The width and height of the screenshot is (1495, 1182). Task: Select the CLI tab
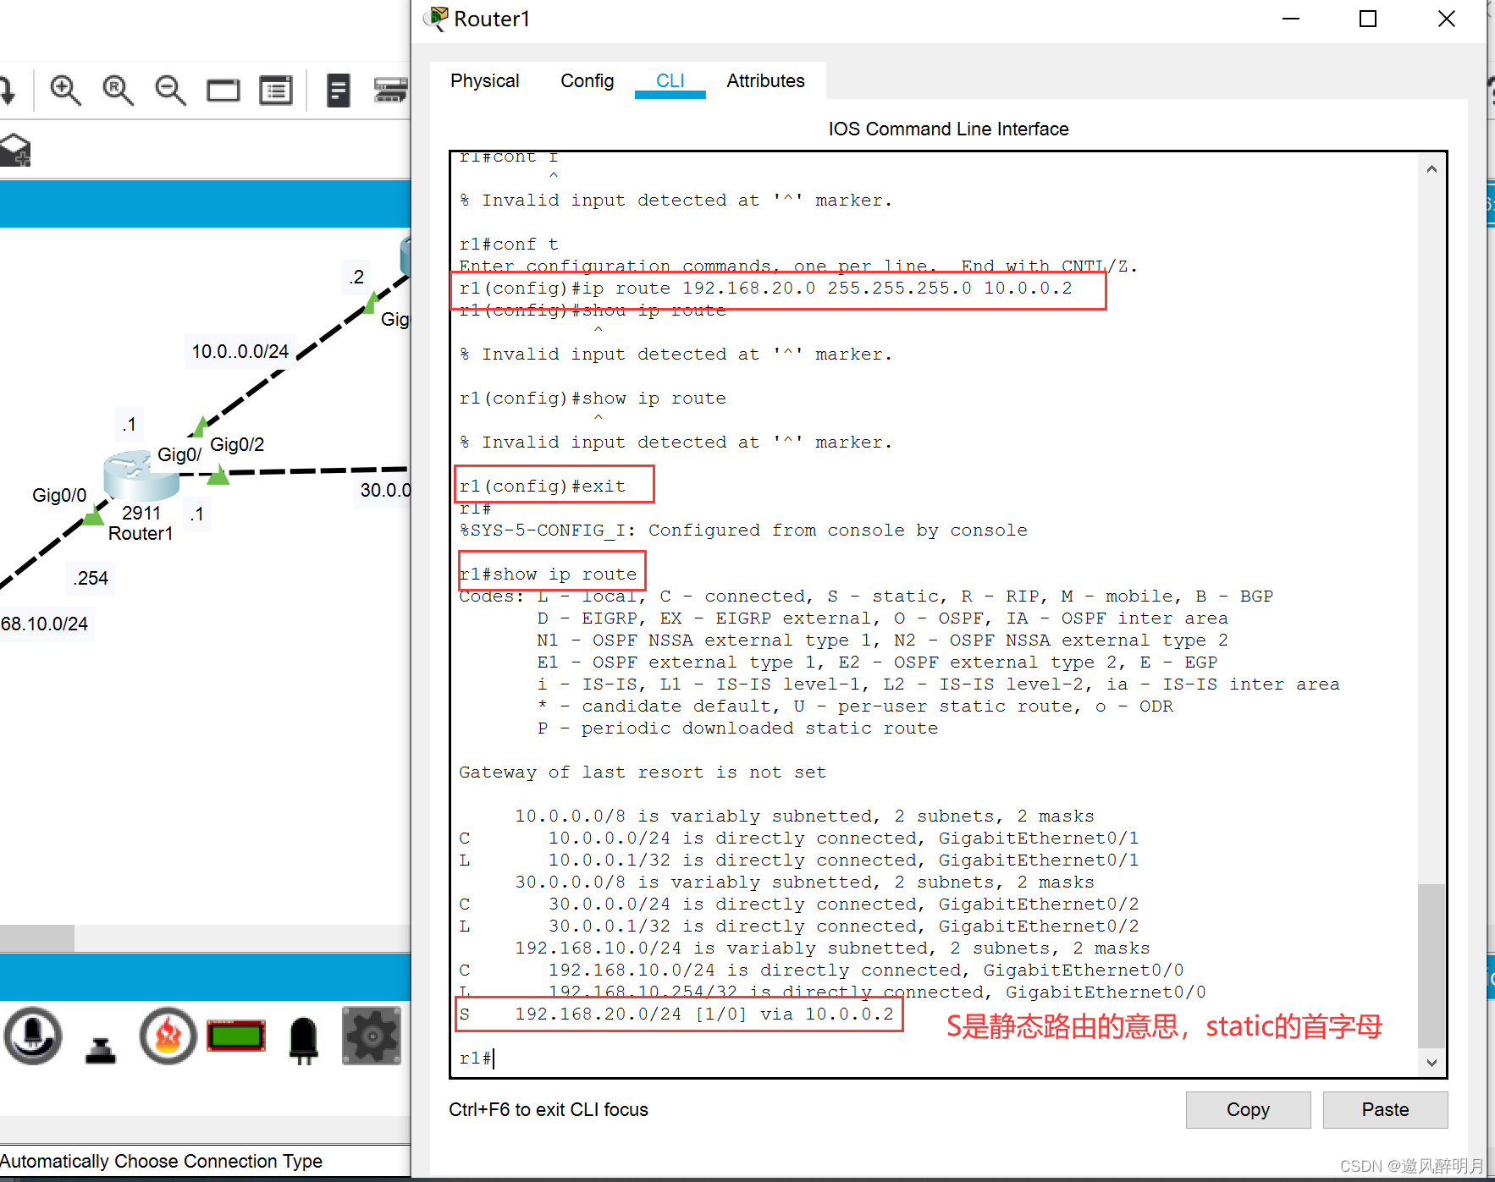point(670,81)
